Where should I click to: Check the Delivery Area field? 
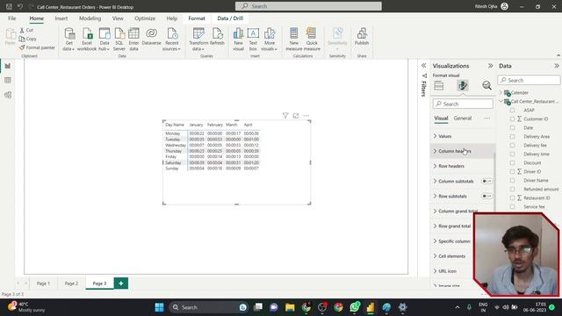512,137
